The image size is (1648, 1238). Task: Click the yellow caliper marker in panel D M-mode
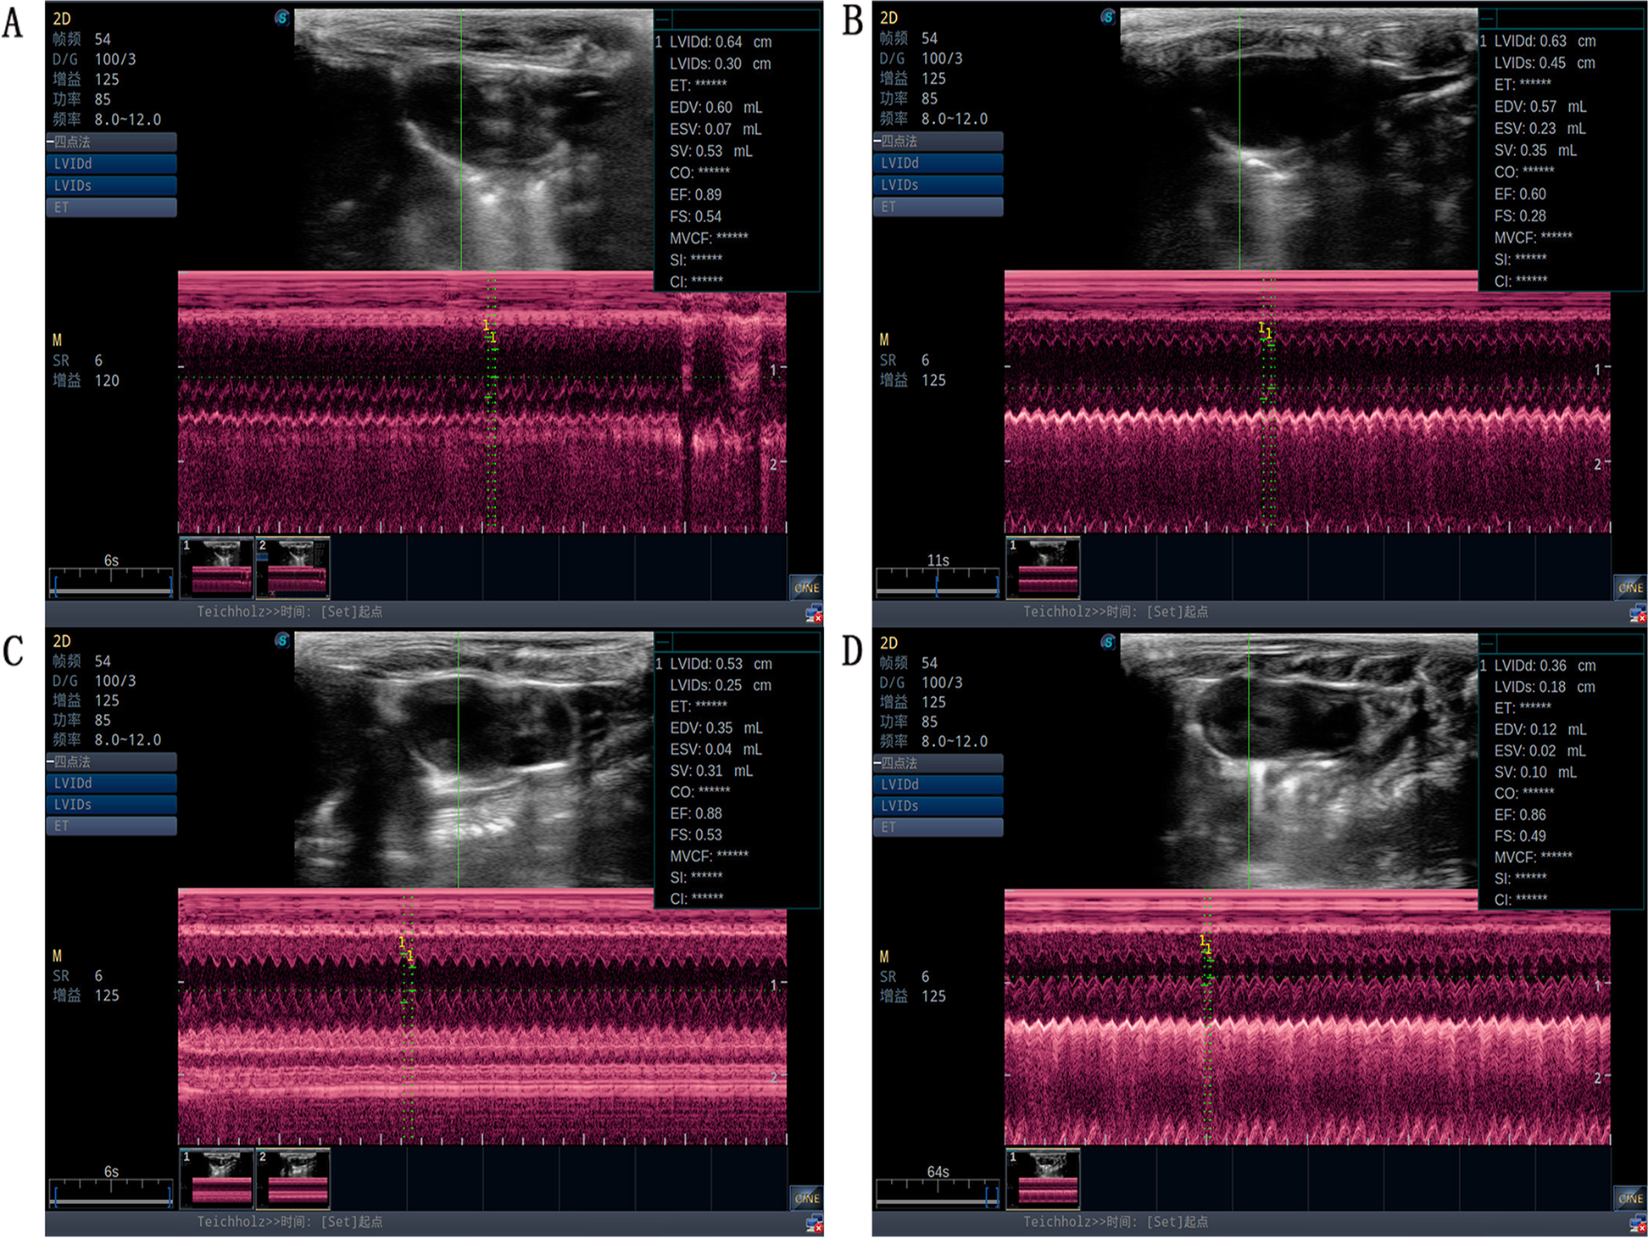[1205, 943]
